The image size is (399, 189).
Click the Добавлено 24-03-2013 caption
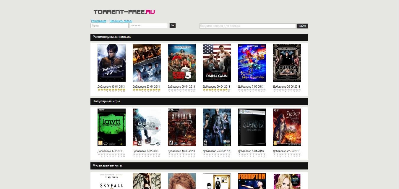[x=216, y=151]
